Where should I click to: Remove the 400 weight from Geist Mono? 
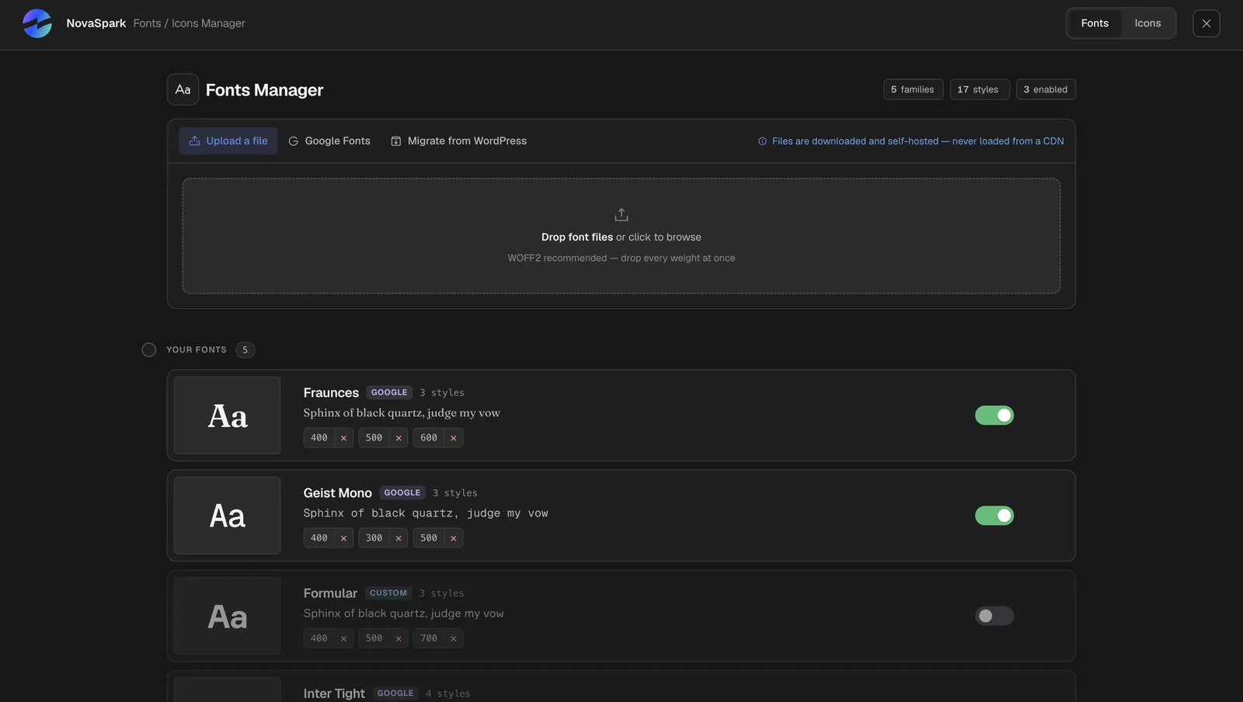point(343,538)
